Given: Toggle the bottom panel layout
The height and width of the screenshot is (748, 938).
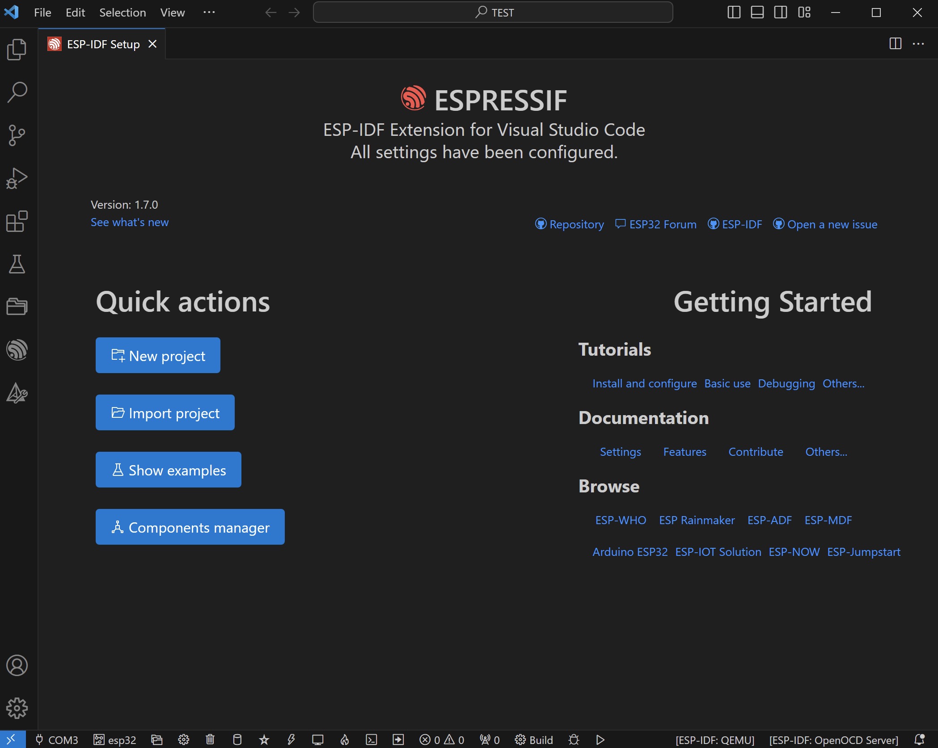Looking at the screenshot, I should coord(757,13).
